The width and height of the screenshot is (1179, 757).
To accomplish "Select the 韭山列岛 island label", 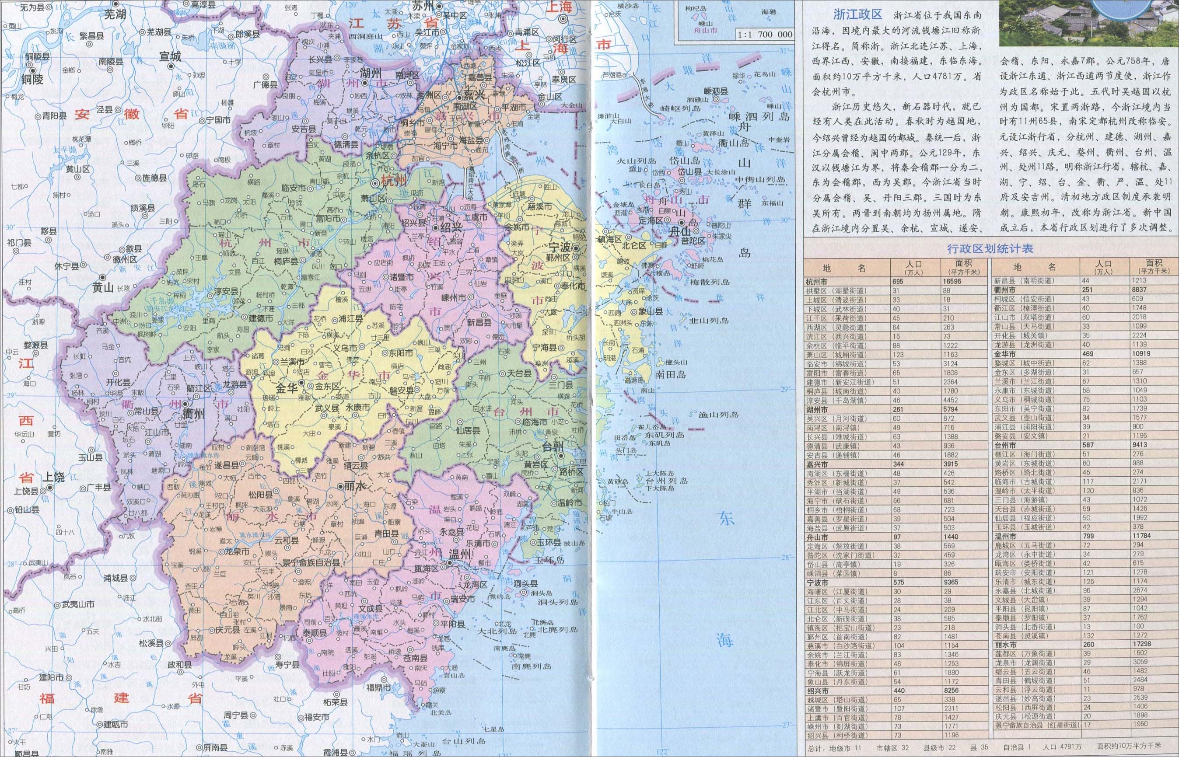I will 708,321.
